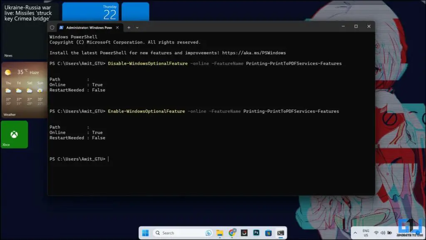Switch keyboard layout via the ENG US indicator

tap(366, 233)
